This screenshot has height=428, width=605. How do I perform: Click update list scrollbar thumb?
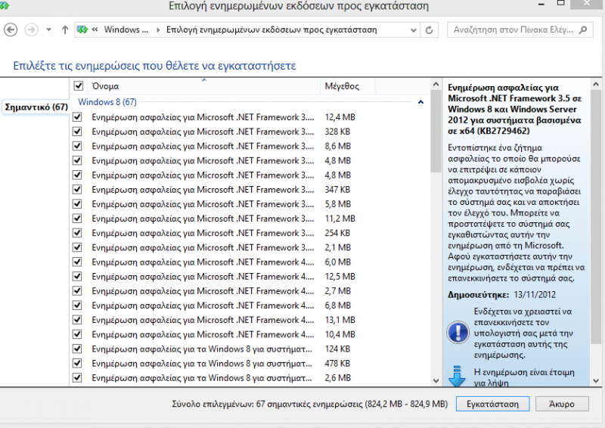[x=436, y=132]
